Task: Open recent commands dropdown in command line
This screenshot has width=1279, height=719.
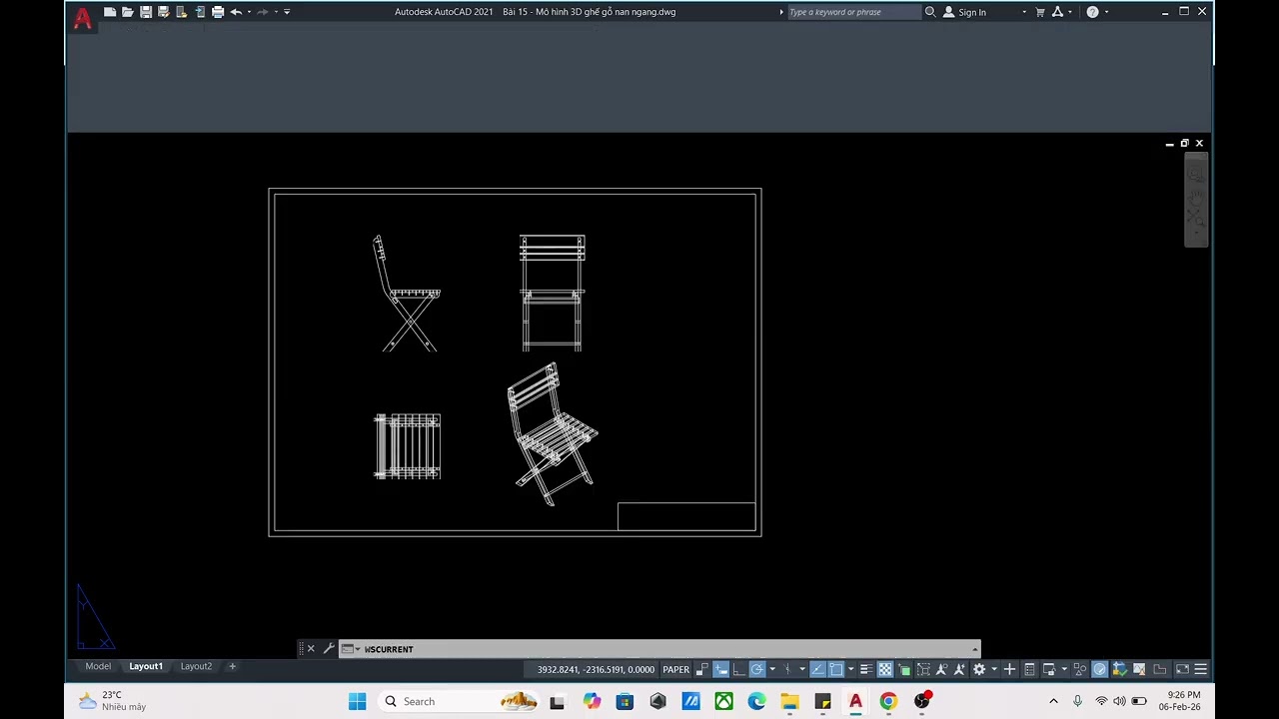Action: [351, 649]
